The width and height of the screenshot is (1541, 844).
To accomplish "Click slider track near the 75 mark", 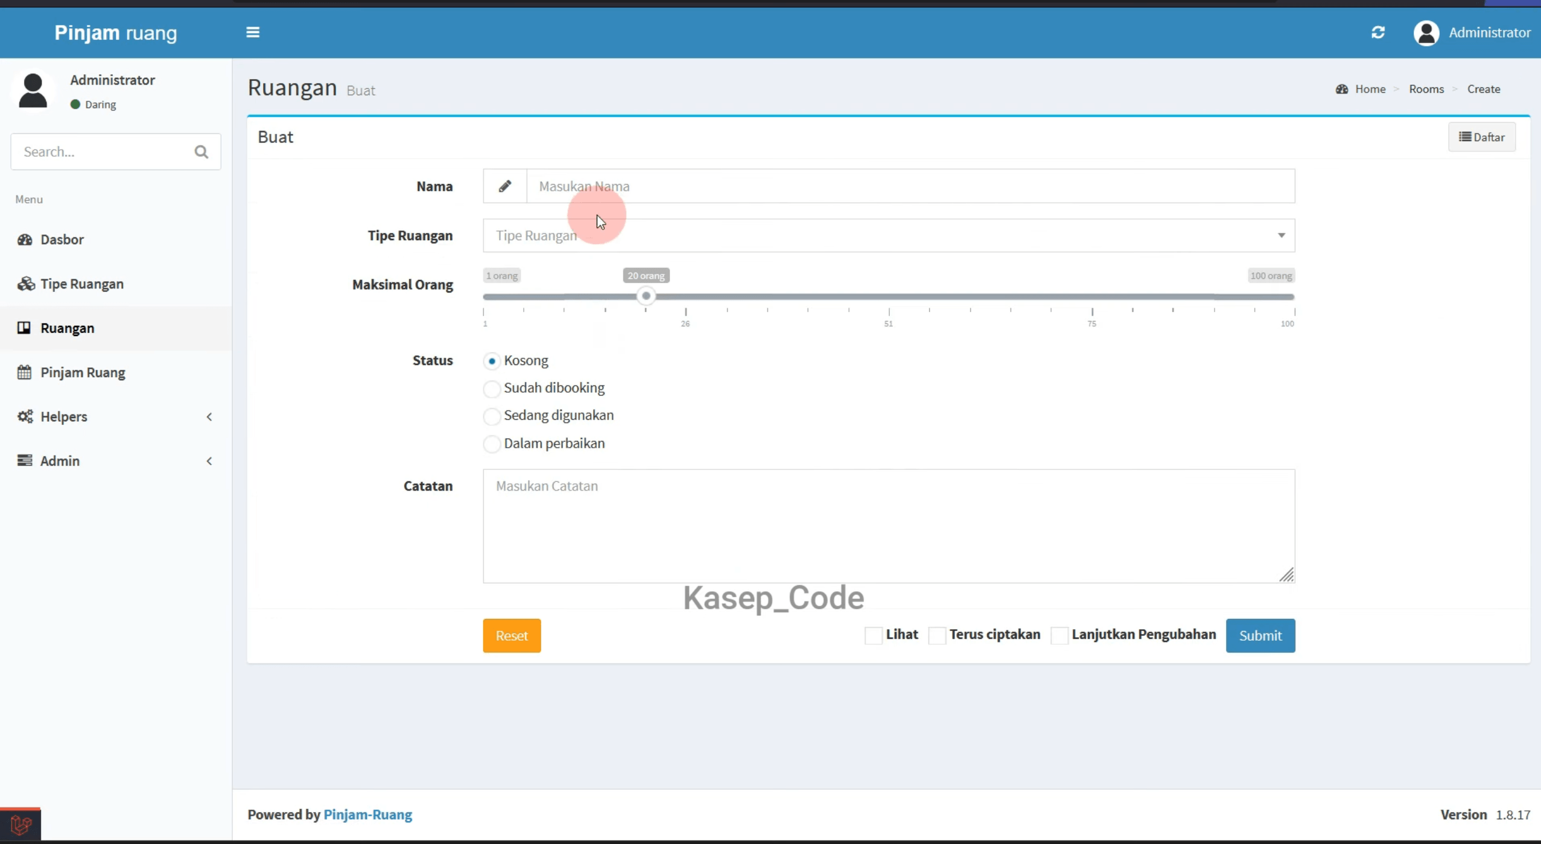I will [x=1092, y=297].
